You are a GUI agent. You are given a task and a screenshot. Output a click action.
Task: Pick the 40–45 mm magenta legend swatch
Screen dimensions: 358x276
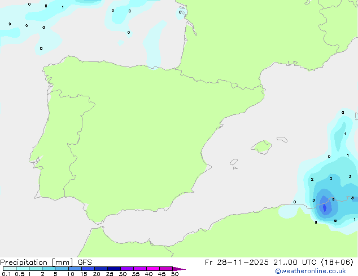pyautogui.click(x=153, y=269)
